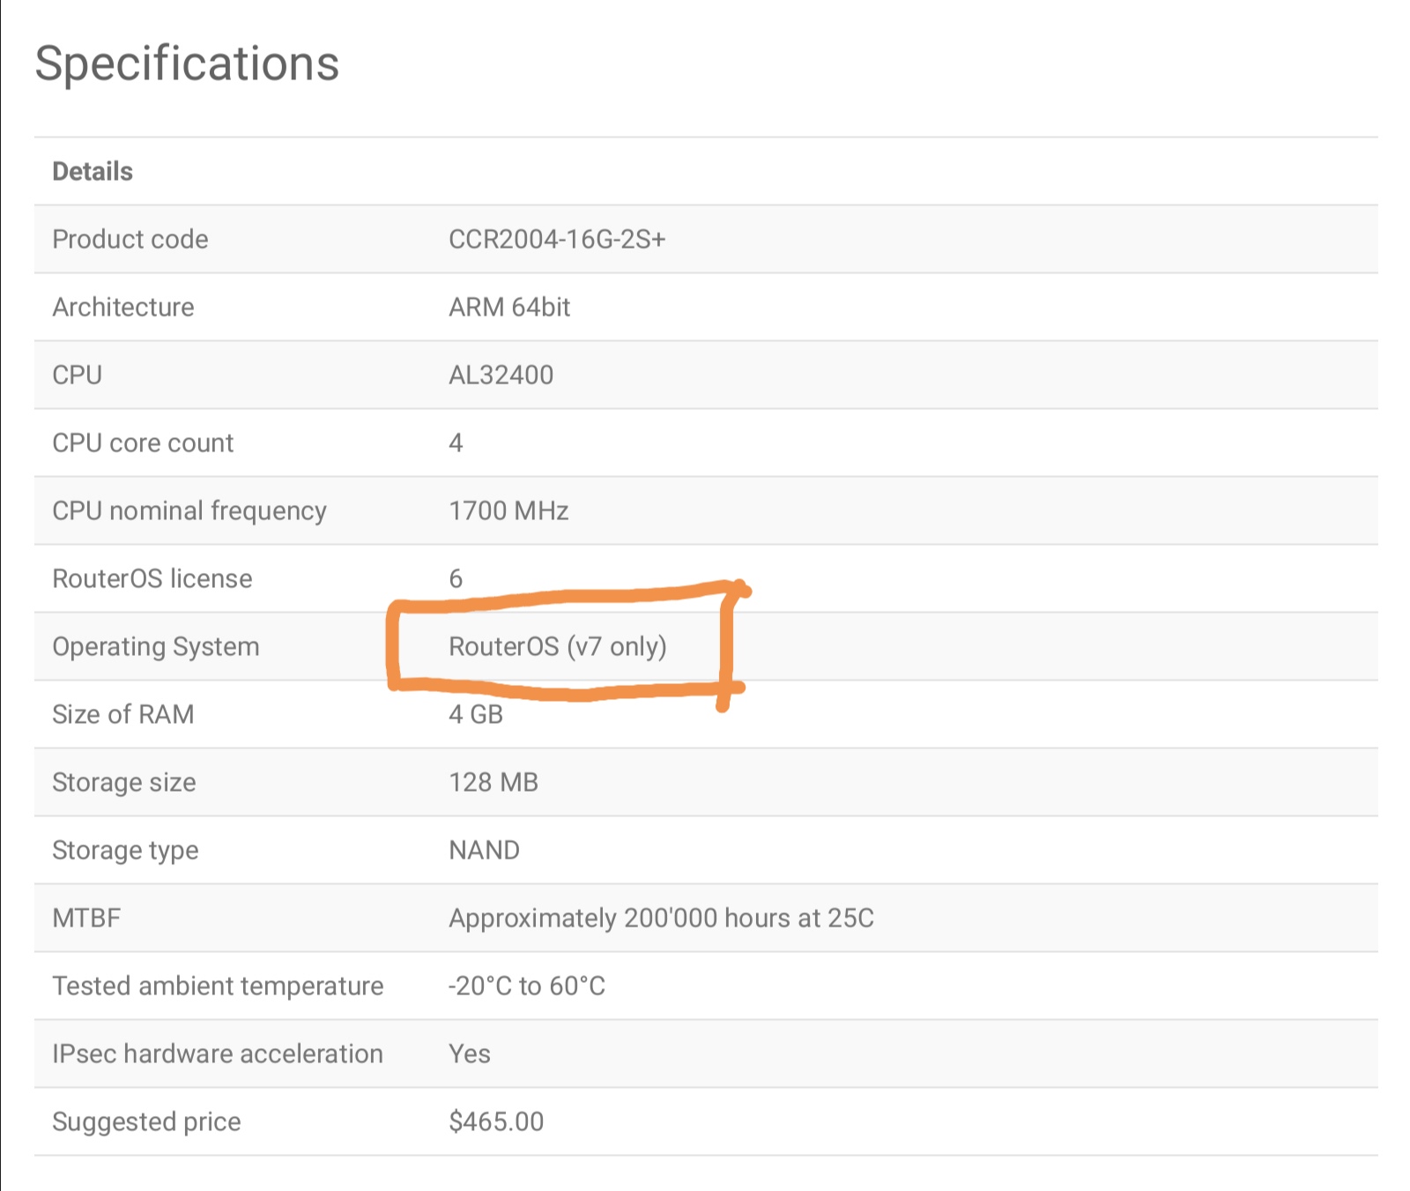Select product code value CCR2004-16G-2S+
The height and width of the screenshot is (1191, 1410).
pyautogui.click(x=557, y=239)
